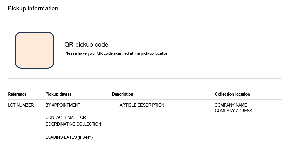Click COMPANY NAME under Collection location
The image size is (292, 151).
(231, 105)
